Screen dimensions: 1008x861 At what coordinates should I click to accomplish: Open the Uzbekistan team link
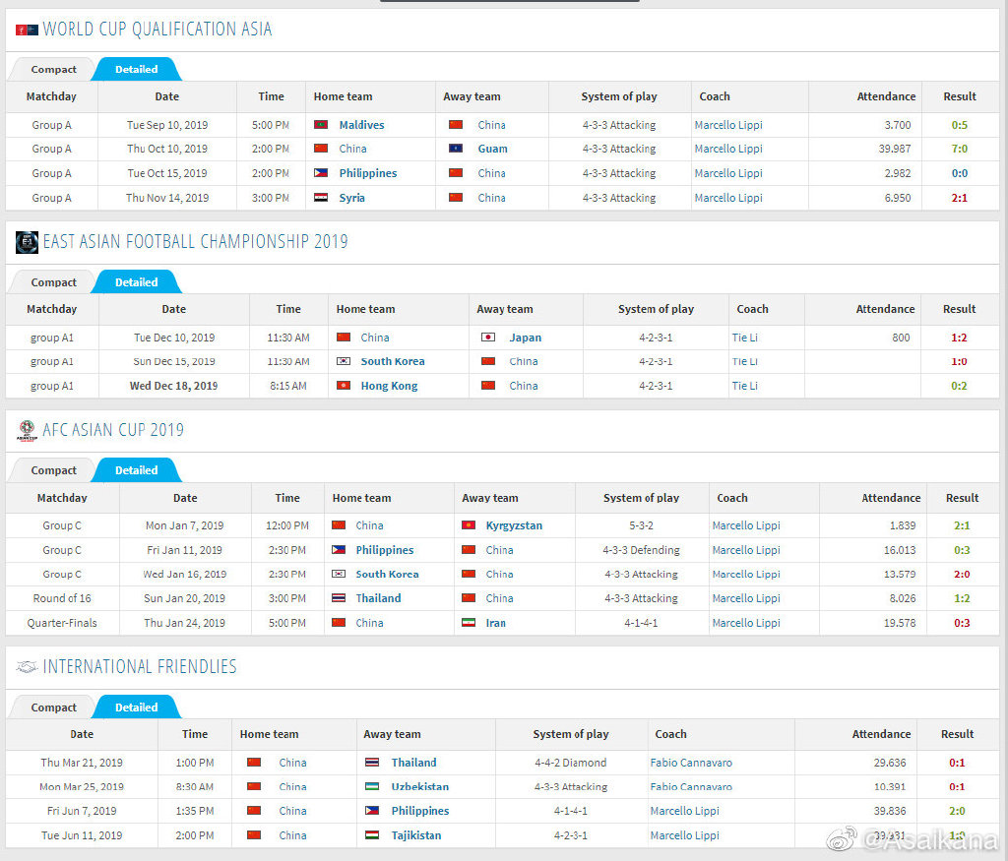pos(419,786)
